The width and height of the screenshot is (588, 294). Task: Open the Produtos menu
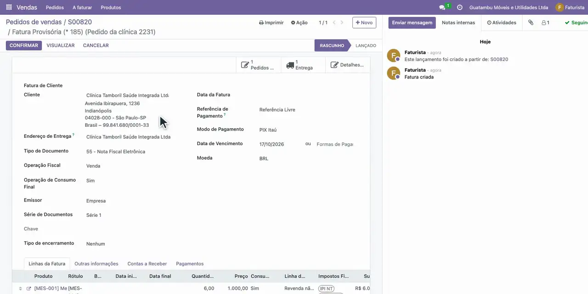111,7
